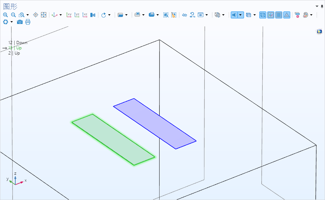Take a snapshot with the camera icon
The height and width of the screenshot is (200, 325).
20,22
